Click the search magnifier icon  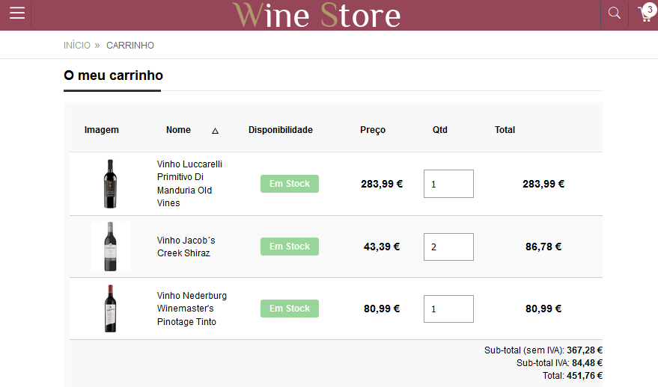pyautogui.click(x=614, y=13)
